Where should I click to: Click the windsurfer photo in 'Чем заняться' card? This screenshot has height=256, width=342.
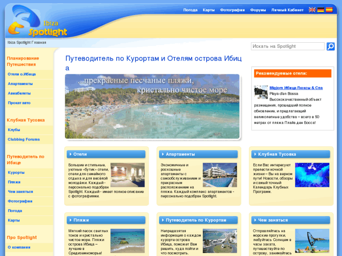[x=312, y=241]
